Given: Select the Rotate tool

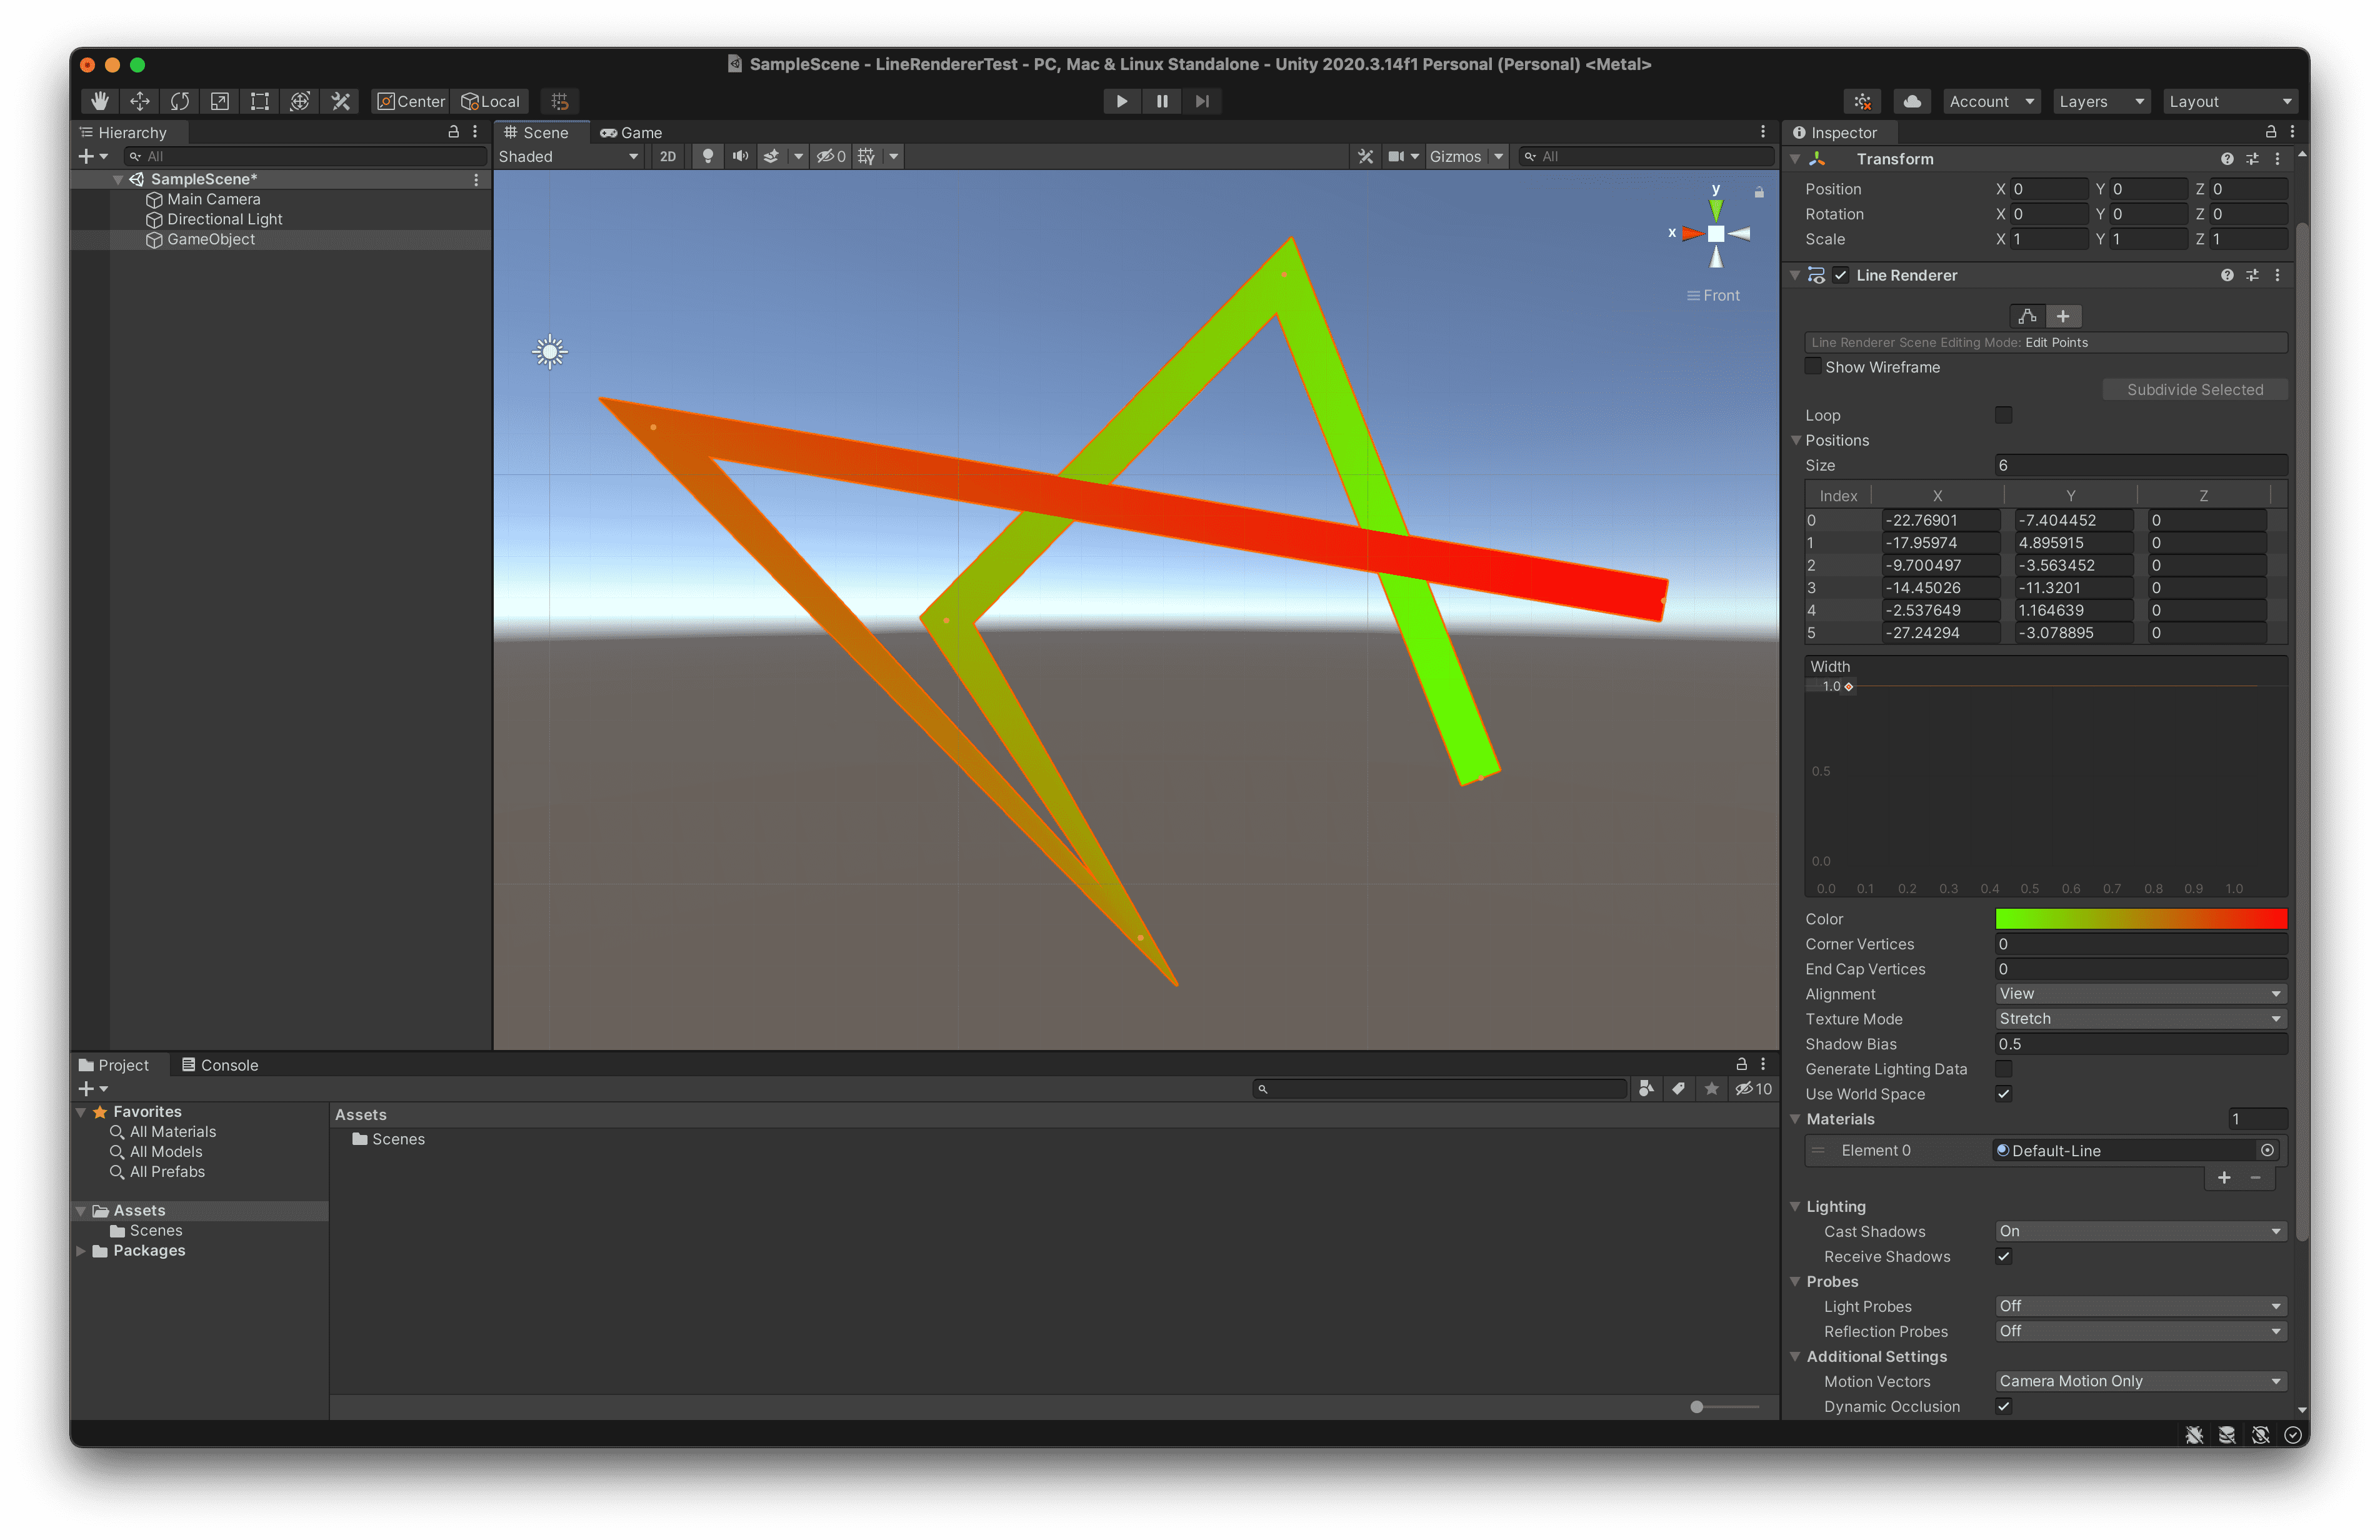Looking at the screenshot, I should tap(180, 101).
